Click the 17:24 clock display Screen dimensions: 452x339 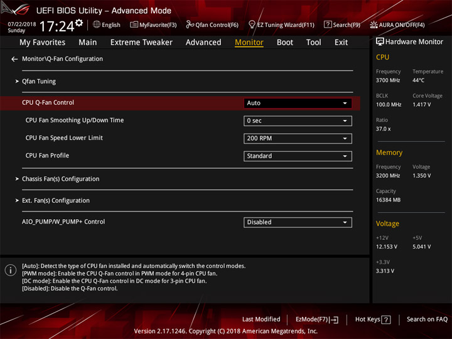pyautogui.click(x=56, y=26)
